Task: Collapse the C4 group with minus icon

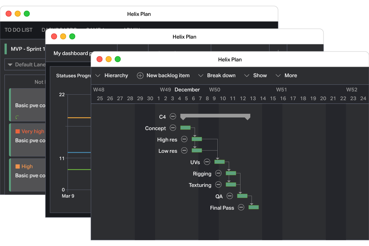Action: (173, 117)
